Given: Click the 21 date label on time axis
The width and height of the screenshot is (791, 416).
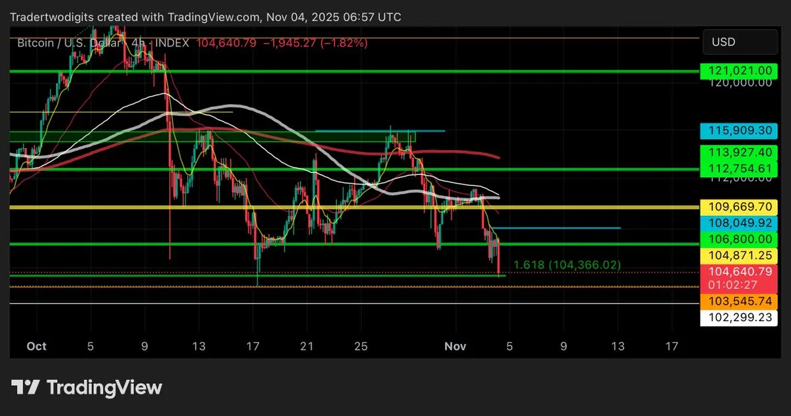Looking at the screenshot, I should tap(307, 346).
